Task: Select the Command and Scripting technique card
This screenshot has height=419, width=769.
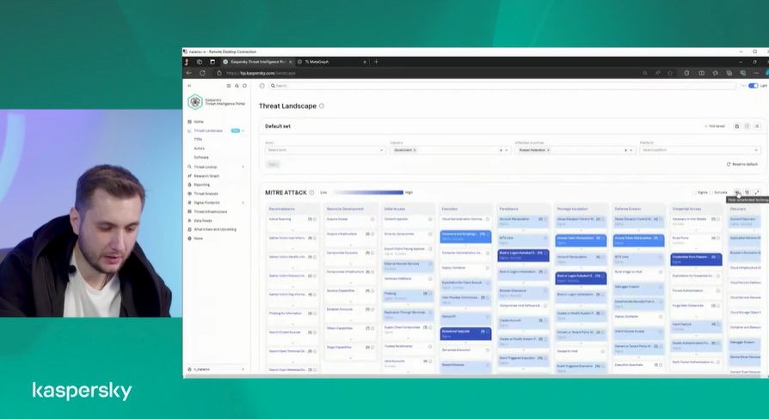Action: (465, 236)
